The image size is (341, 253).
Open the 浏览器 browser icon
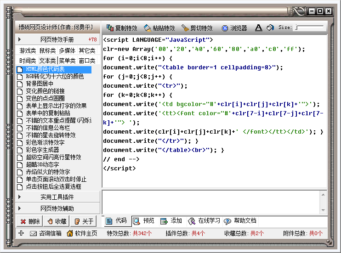[225, 28]
